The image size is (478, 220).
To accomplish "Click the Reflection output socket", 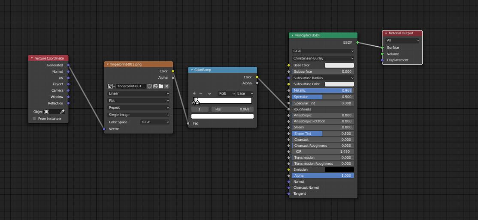I will [x=68, y=103].
